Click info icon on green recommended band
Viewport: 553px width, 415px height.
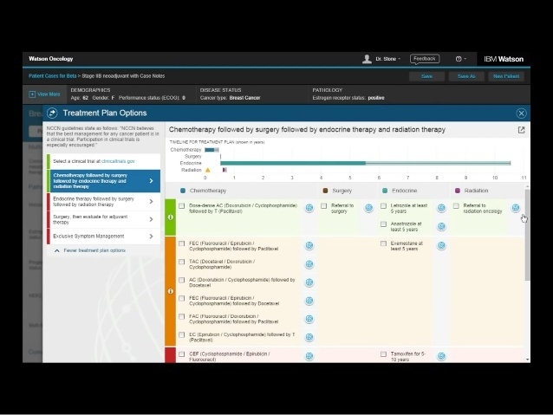(x=171, y=217)
